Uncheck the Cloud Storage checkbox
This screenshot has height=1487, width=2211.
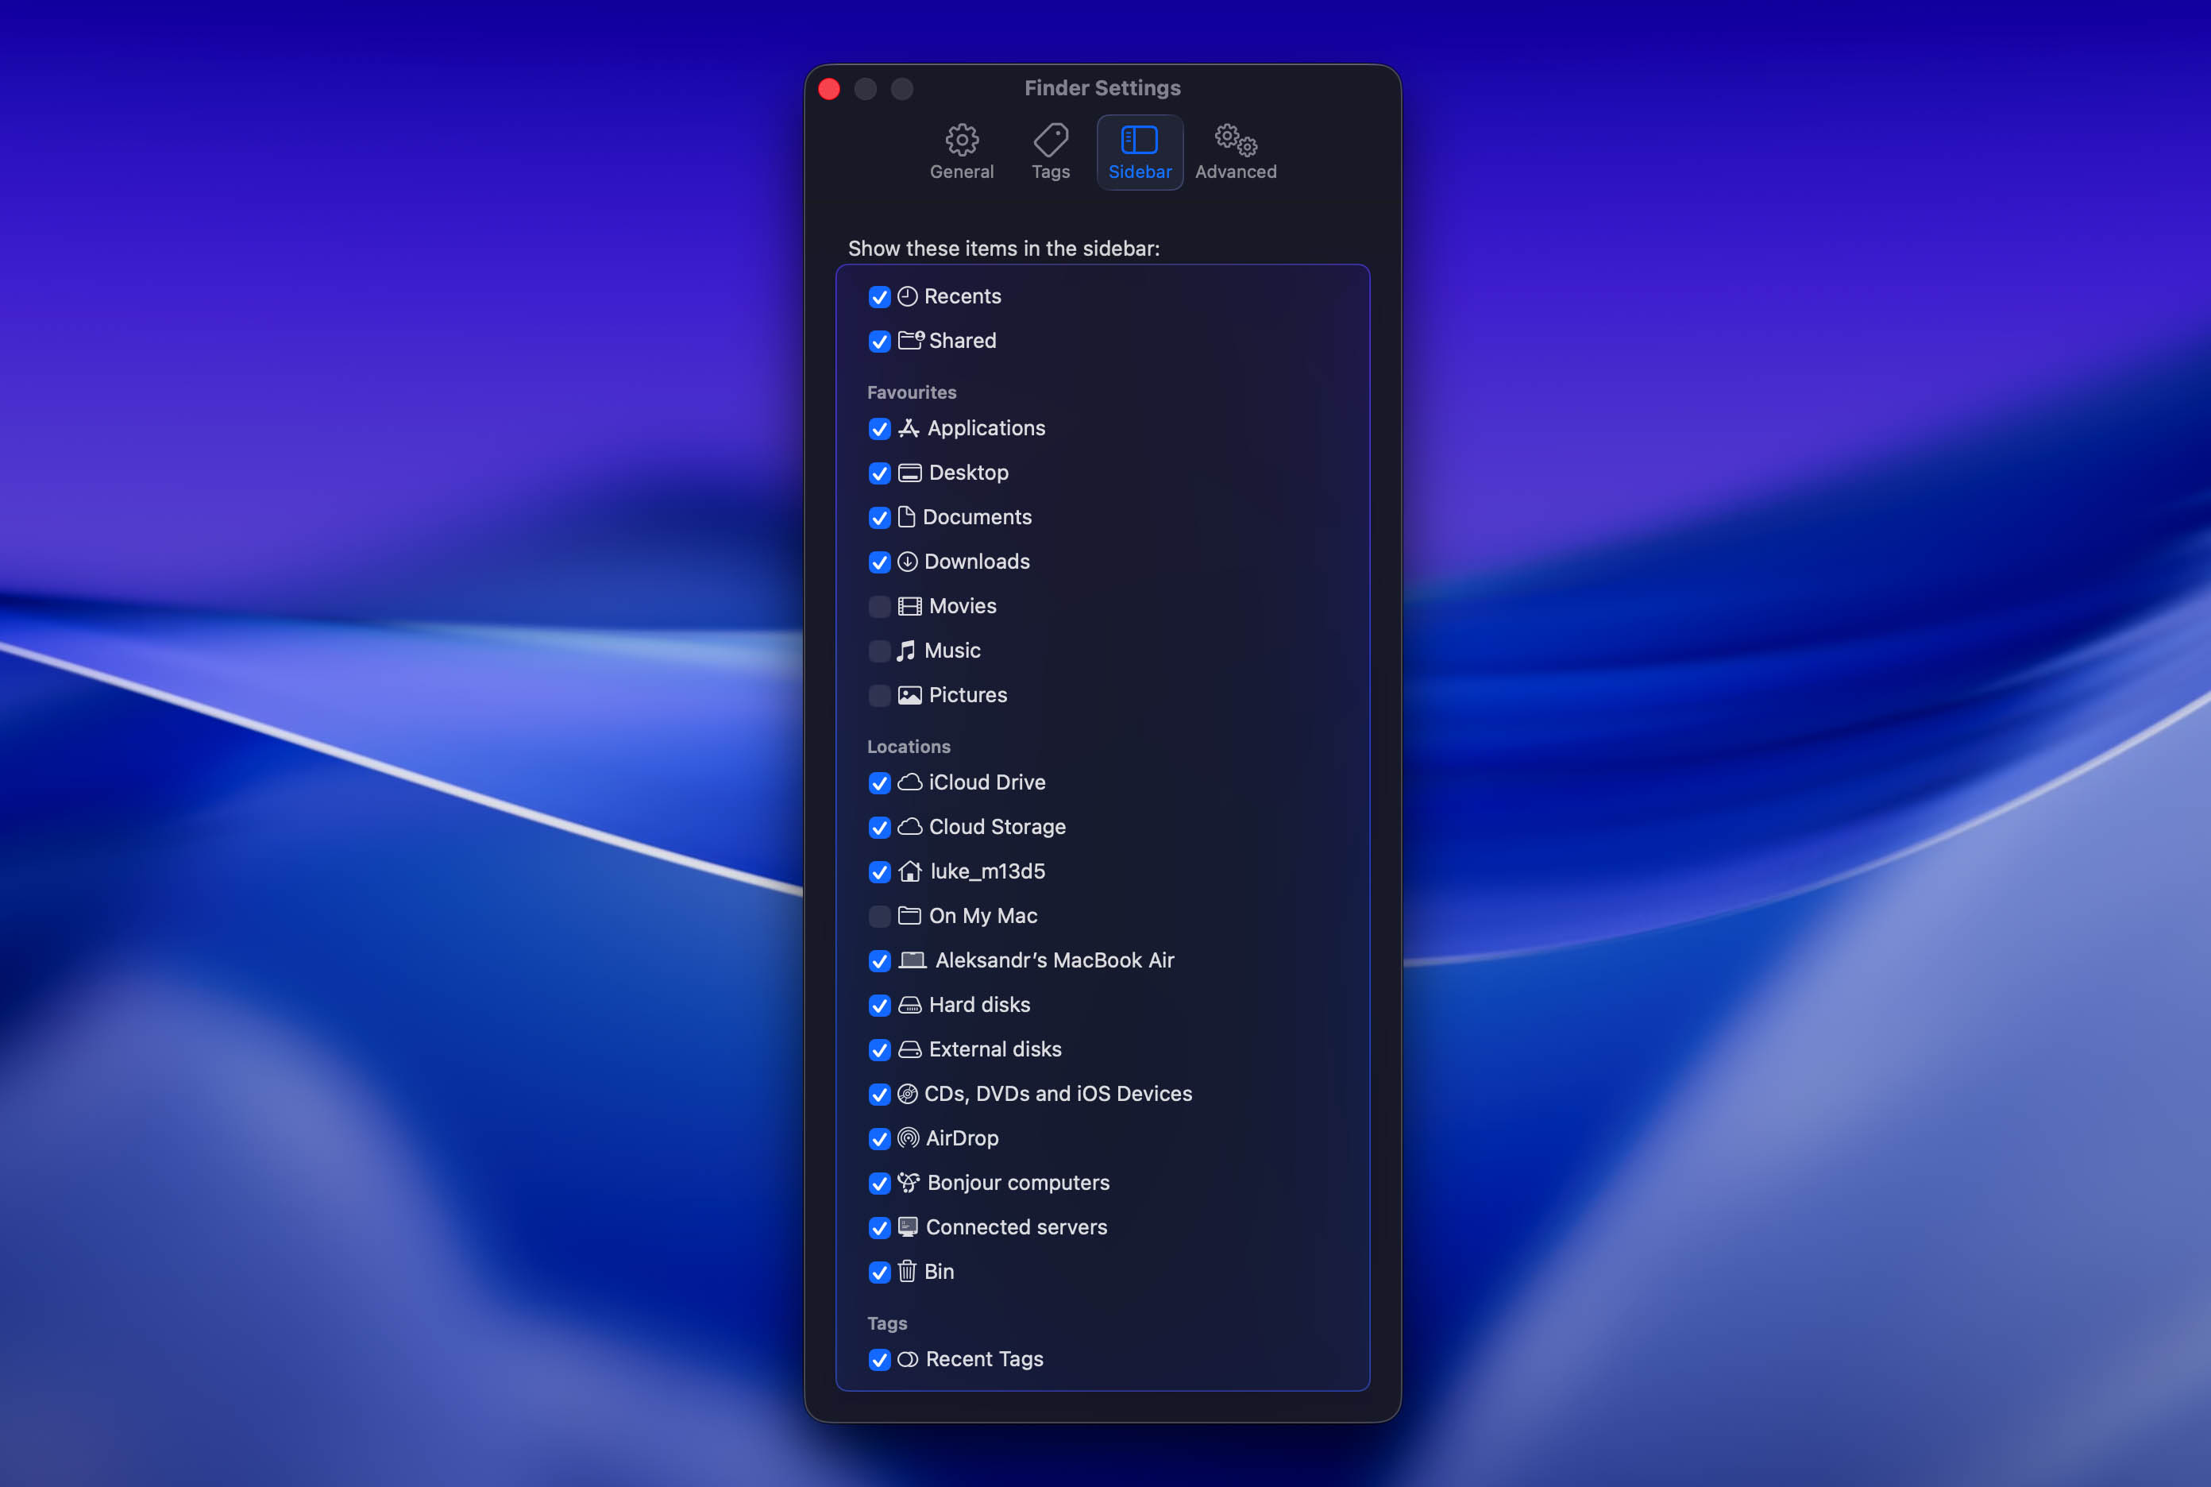click(879, 828)
